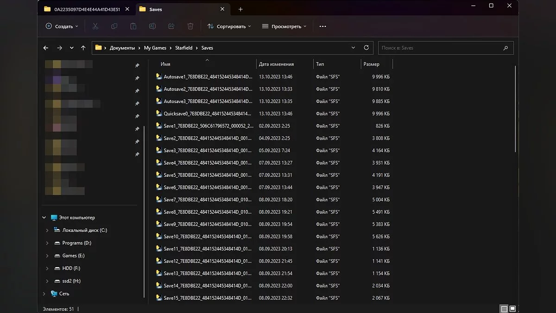The width and height of the screenshot is (556, 313).
Task: Collapse the Этот компьютер tree node
Action: tap(44, 218)
